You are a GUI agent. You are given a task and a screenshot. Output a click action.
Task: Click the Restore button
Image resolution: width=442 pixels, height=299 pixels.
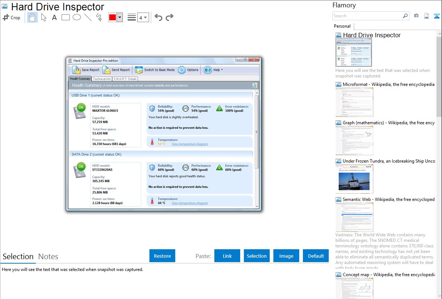click(x=162, y=256)
